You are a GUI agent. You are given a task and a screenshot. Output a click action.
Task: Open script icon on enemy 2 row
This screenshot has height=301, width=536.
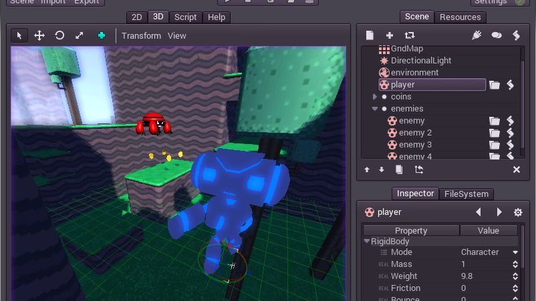coord(510,133)
